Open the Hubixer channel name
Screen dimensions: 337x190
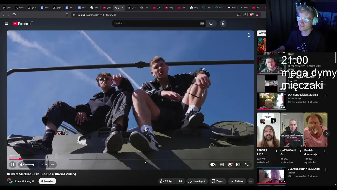291,173
